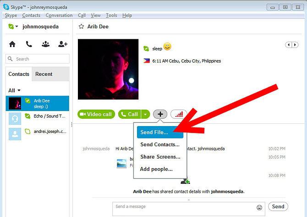Viewport: 307px width, 217px height.
Task: Open the Call options dropdown arrow
Action: (x=145, y=114)
